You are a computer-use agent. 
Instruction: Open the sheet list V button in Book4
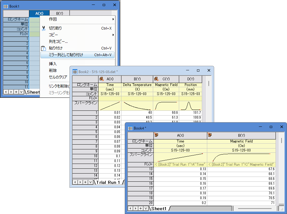click(x=146, y=208)
